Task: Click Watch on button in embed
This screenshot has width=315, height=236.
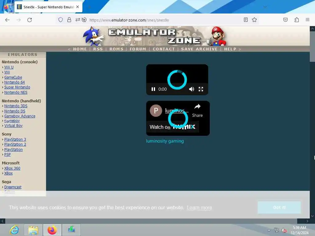Action: 172,127
